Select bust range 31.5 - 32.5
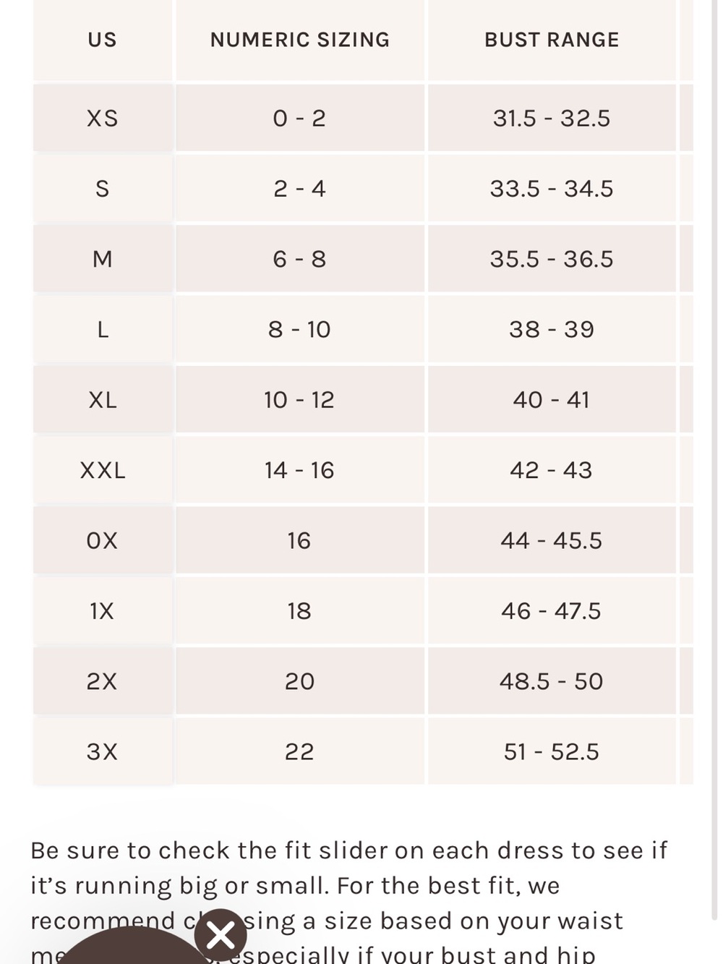Screen dimensions: 723x964 coord(552,118)
